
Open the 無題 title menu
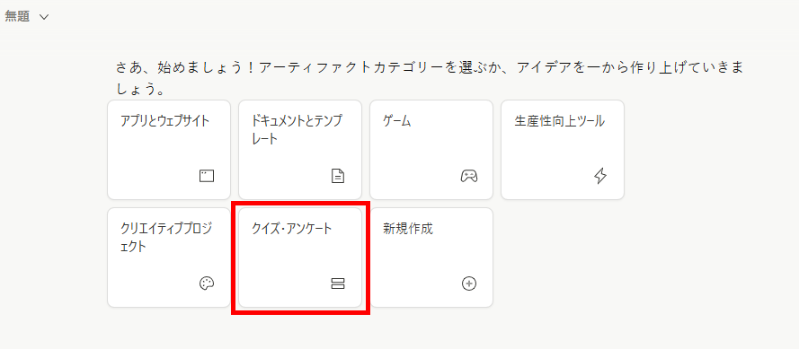[x=26, y=16]
